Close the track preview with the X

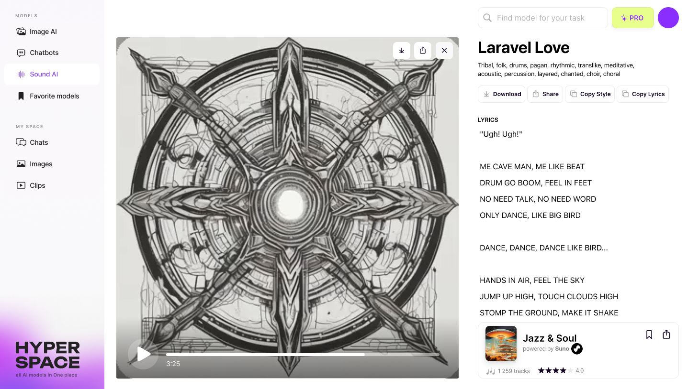444,50
